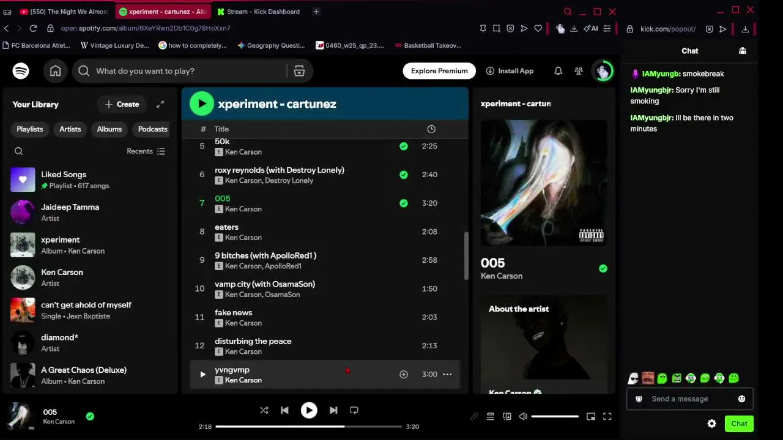783x440 pixels.
Task: Click the tracklist vertical scrollbar
Action: click(x=466, y=255)
